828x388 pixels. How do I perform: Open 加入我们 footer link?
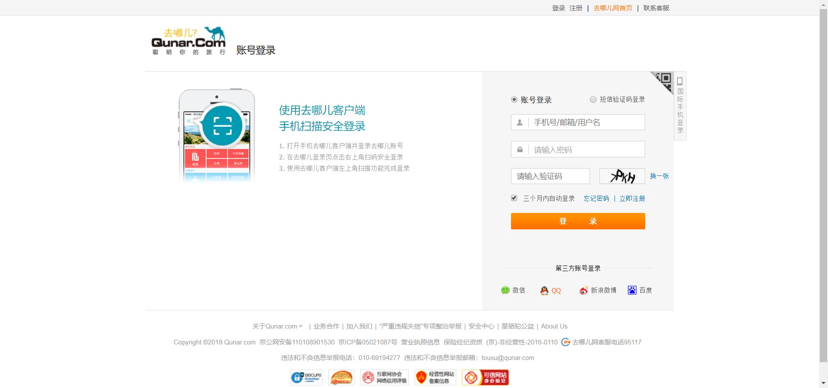coord(359,326)
